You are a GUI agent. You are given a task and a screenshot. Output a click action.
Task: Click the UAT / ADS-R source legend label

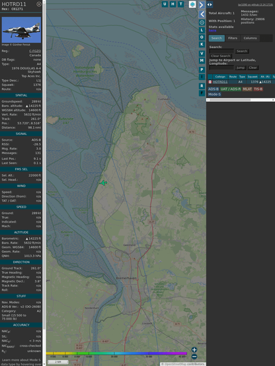coord(231,89)
